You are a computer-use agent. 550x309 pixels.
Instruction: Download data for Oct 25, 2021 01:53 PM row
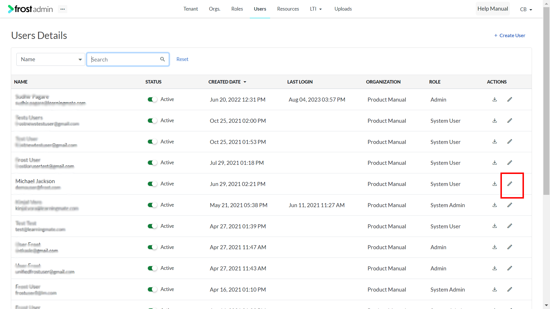495,142
